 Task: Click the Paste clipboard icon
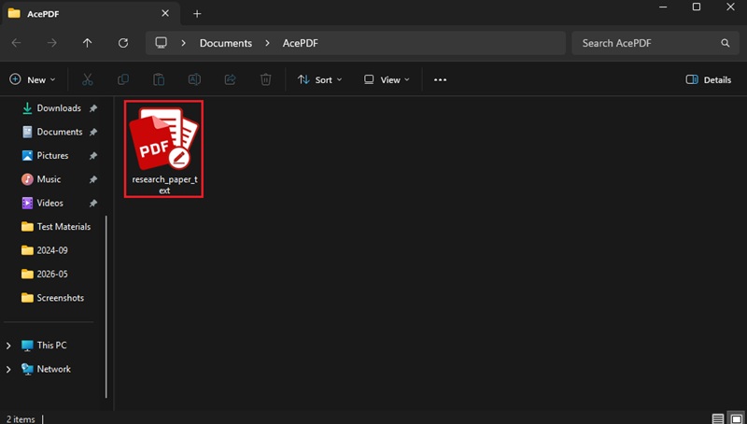pos(159,79)
